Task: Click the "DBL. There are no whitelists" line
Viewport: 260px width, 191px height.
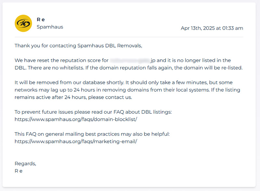Action: pyautogui.click(x=128, y=68)
